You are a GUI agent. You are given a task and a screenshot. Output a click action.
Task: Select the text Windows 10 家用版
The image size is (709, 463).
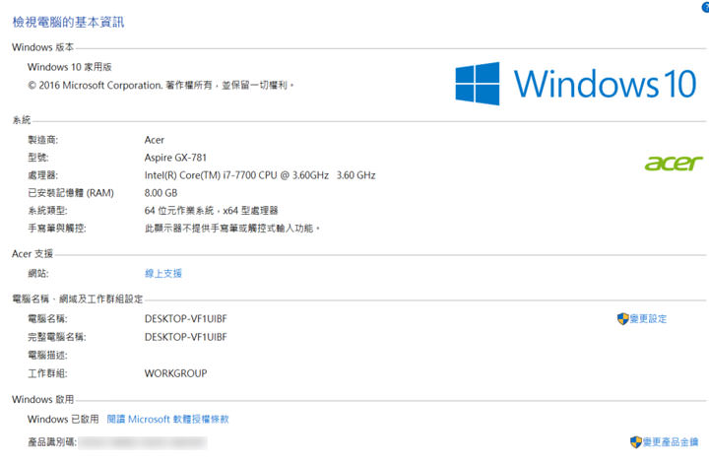(70, 67)
